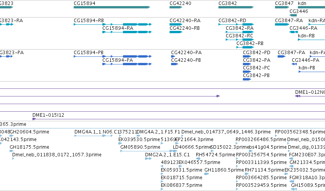Image resolution: width=325 pixels, height=191 pixels.
Task: Select EST RP003256754.5prime
Action: click(x=261, y=155)
